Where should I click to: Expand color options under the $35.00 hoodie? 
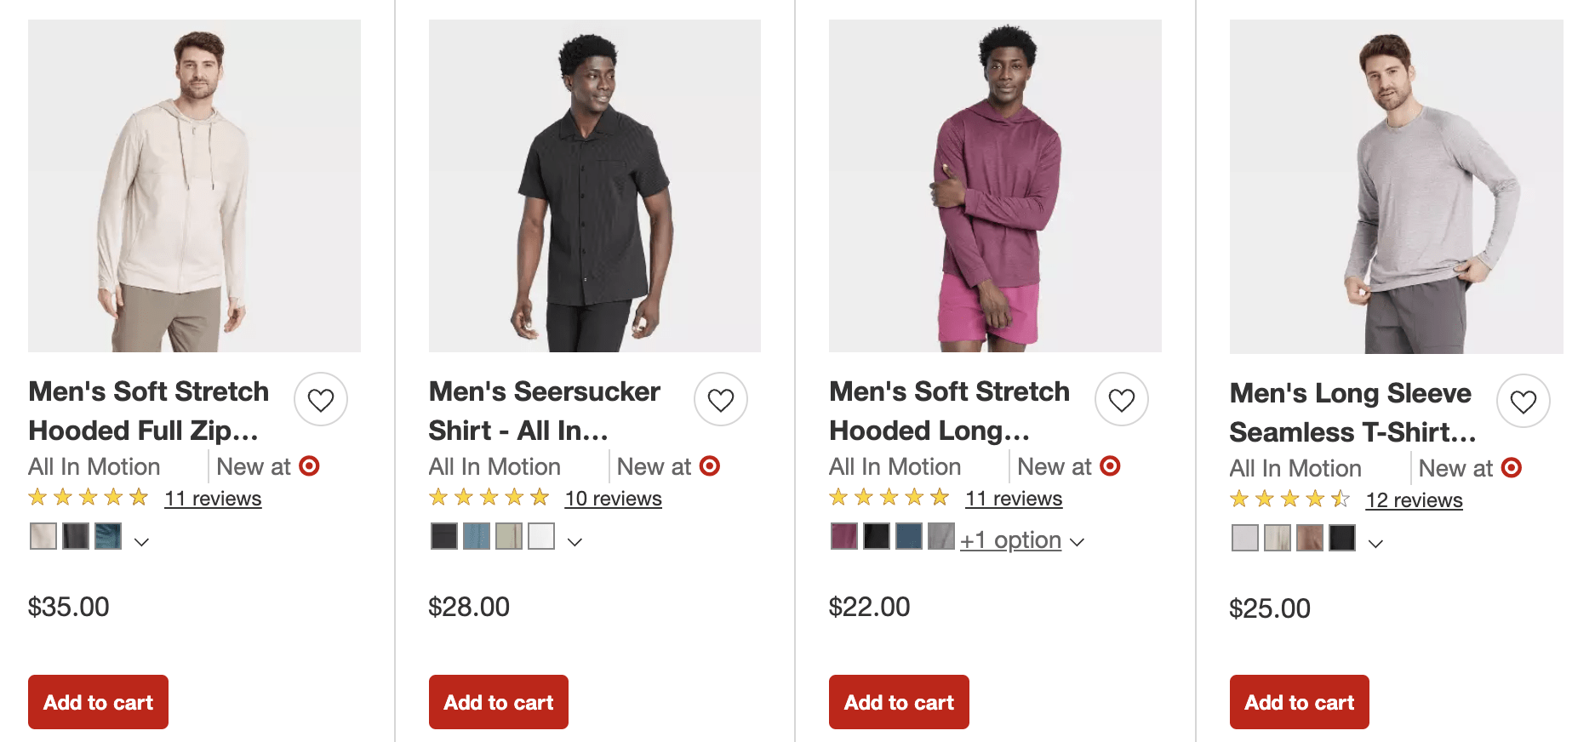click(142, 542)
